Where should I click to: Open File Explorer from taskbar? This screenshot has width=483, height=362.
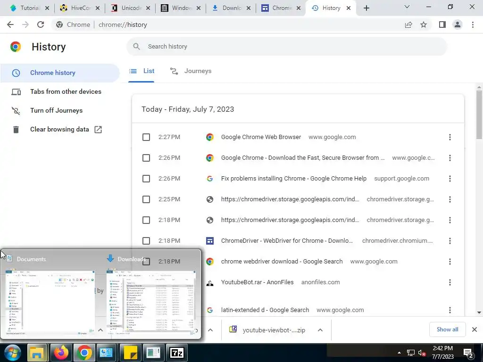click(x=37, y=353)
